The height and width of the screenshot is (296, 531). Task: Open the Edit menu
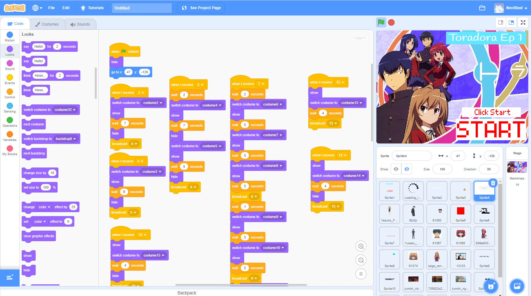pos(66,8)
